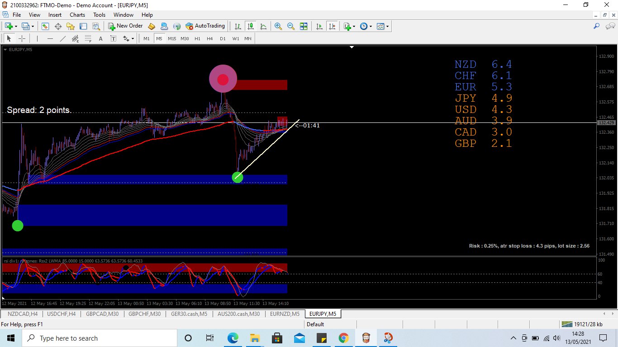
Task: Open the Profiles toolbar icon
Action: tap(25, 26)
